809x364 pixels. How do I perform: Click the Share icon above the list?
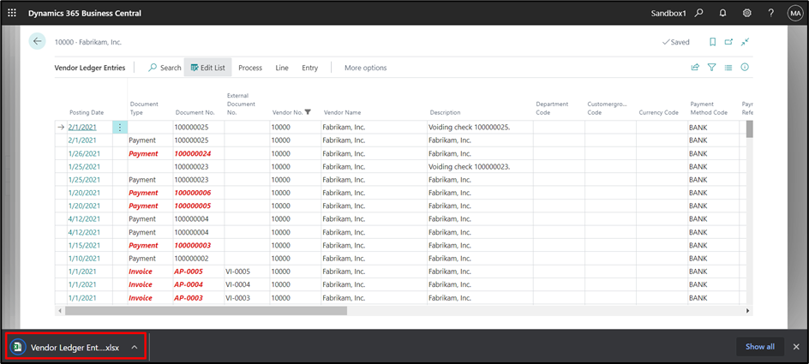click(x=695, y=67)
